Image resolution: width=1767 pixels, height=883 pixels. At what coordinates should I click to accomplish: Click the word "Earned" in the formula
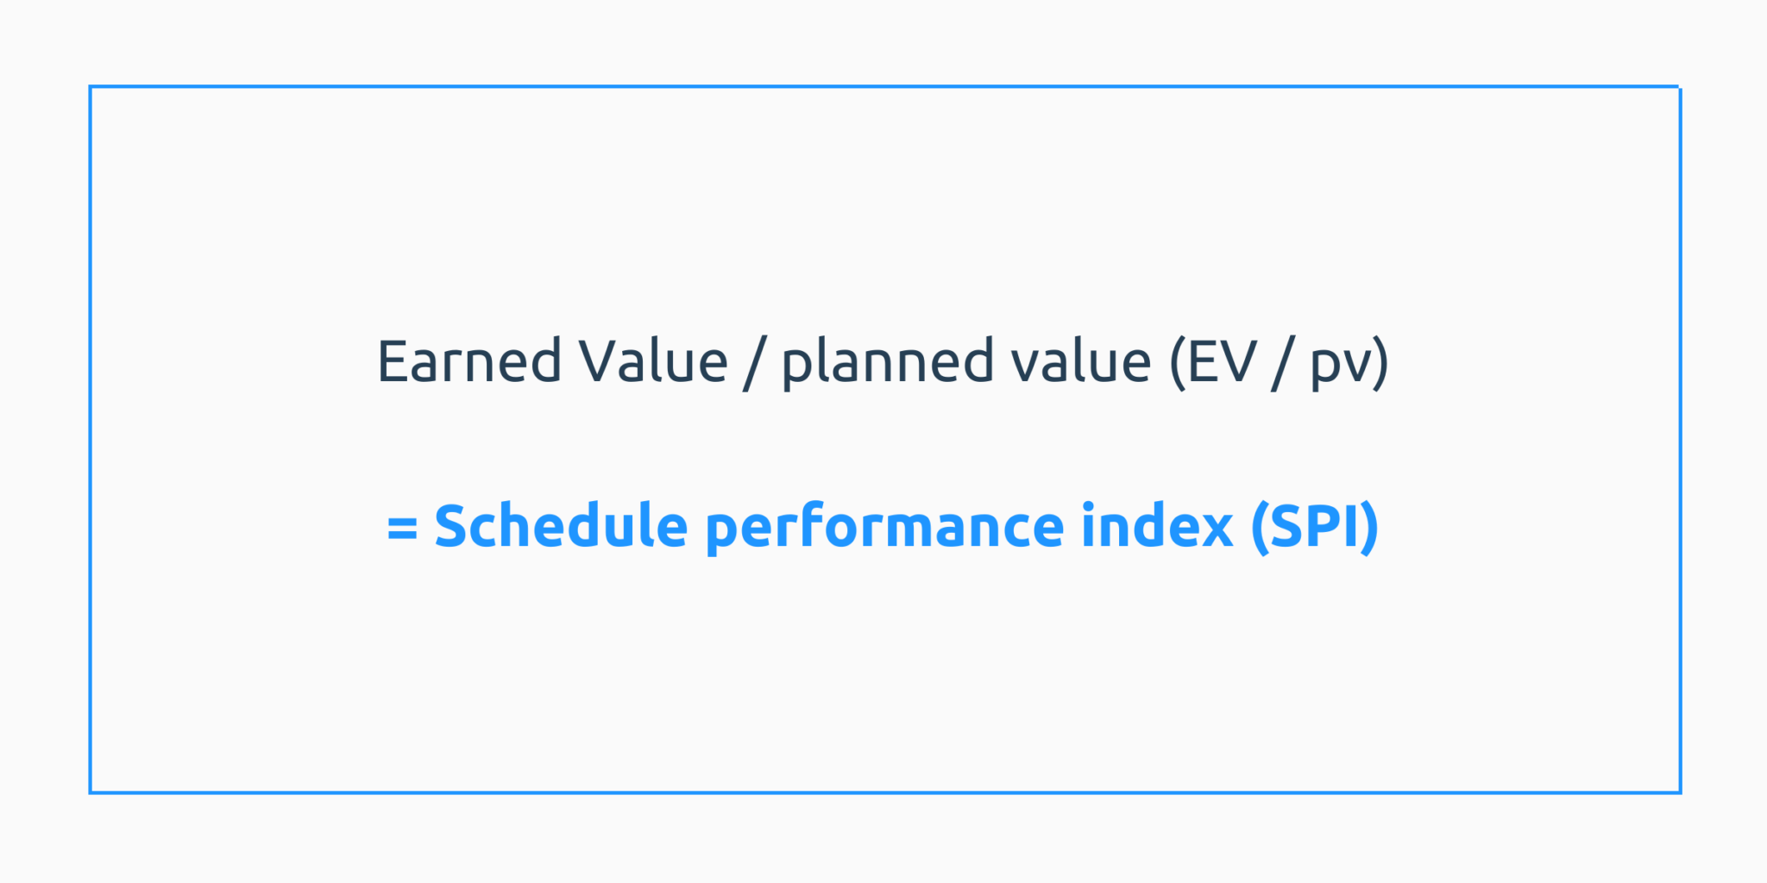468,361
